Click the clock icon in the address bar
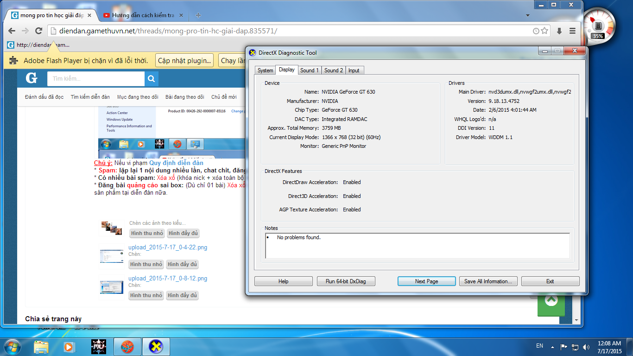Image resolution: width=633 pixels, height=356 pixels. (x=536, y=31)
